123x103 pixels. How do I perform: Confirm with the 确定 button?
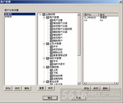tap(50, 98)
